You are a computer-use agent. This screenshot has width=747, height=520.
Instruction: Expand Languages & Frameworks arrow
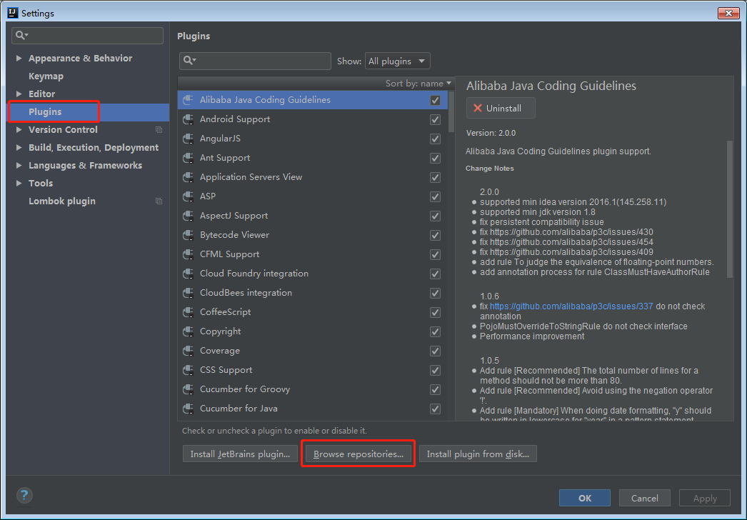coord(19,166)
